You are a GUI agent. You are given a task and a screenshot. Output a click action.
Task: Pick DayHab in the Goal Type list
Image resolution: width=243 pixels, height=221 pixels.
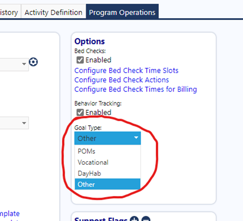(x=107, y=173)
